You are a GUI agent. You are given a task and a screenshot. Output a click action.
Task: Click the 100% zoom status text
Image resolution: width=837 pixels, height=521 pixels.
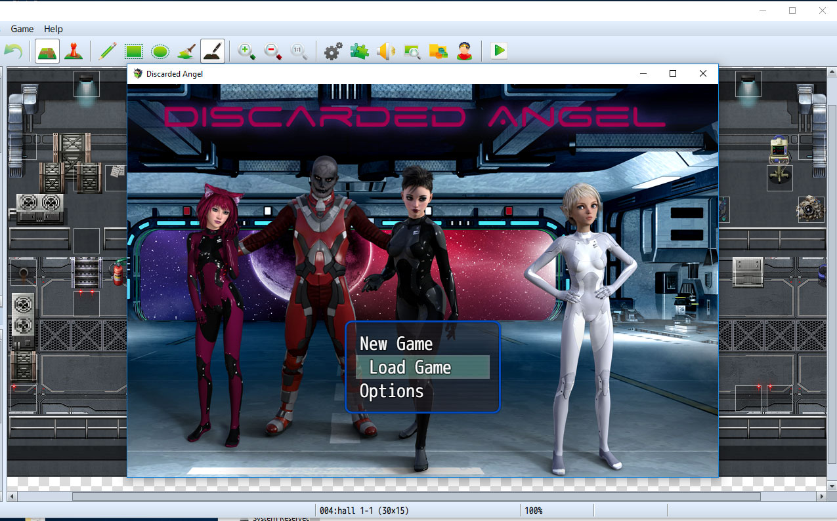[x=532, y=511]
